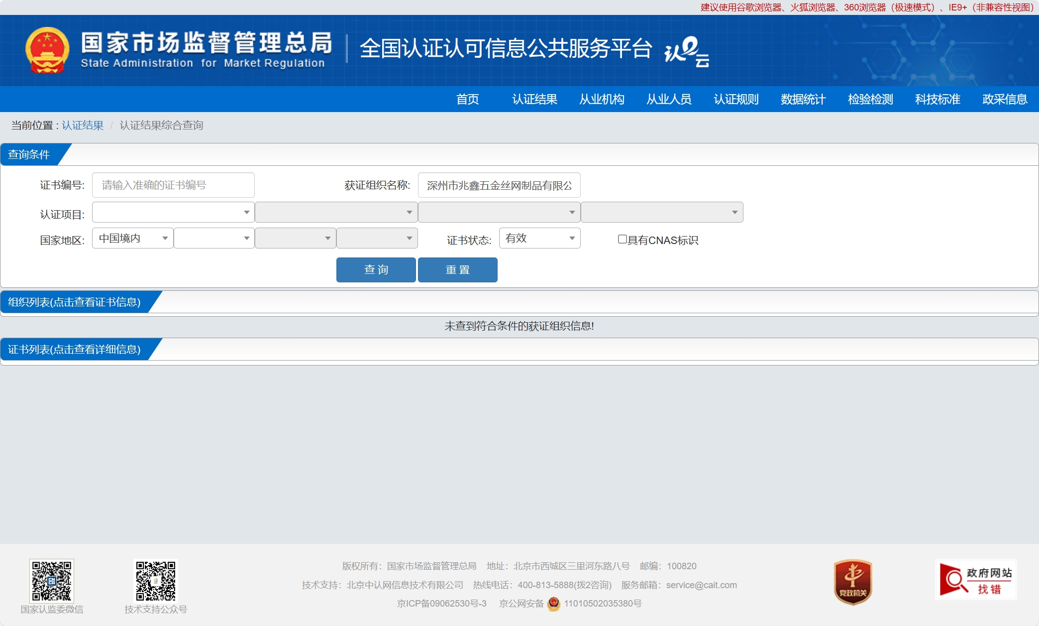Click the 政府网站找错 icon
Image resolution: width=1039 pixels, height=626 pixels.
click(x=976, y=580)
